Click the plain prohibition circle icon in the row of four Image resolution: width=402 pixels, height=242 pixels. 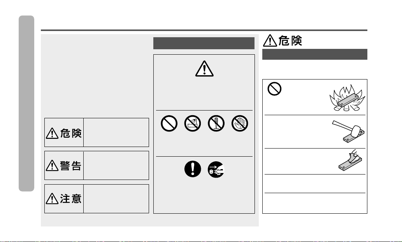tap(169, 123)
